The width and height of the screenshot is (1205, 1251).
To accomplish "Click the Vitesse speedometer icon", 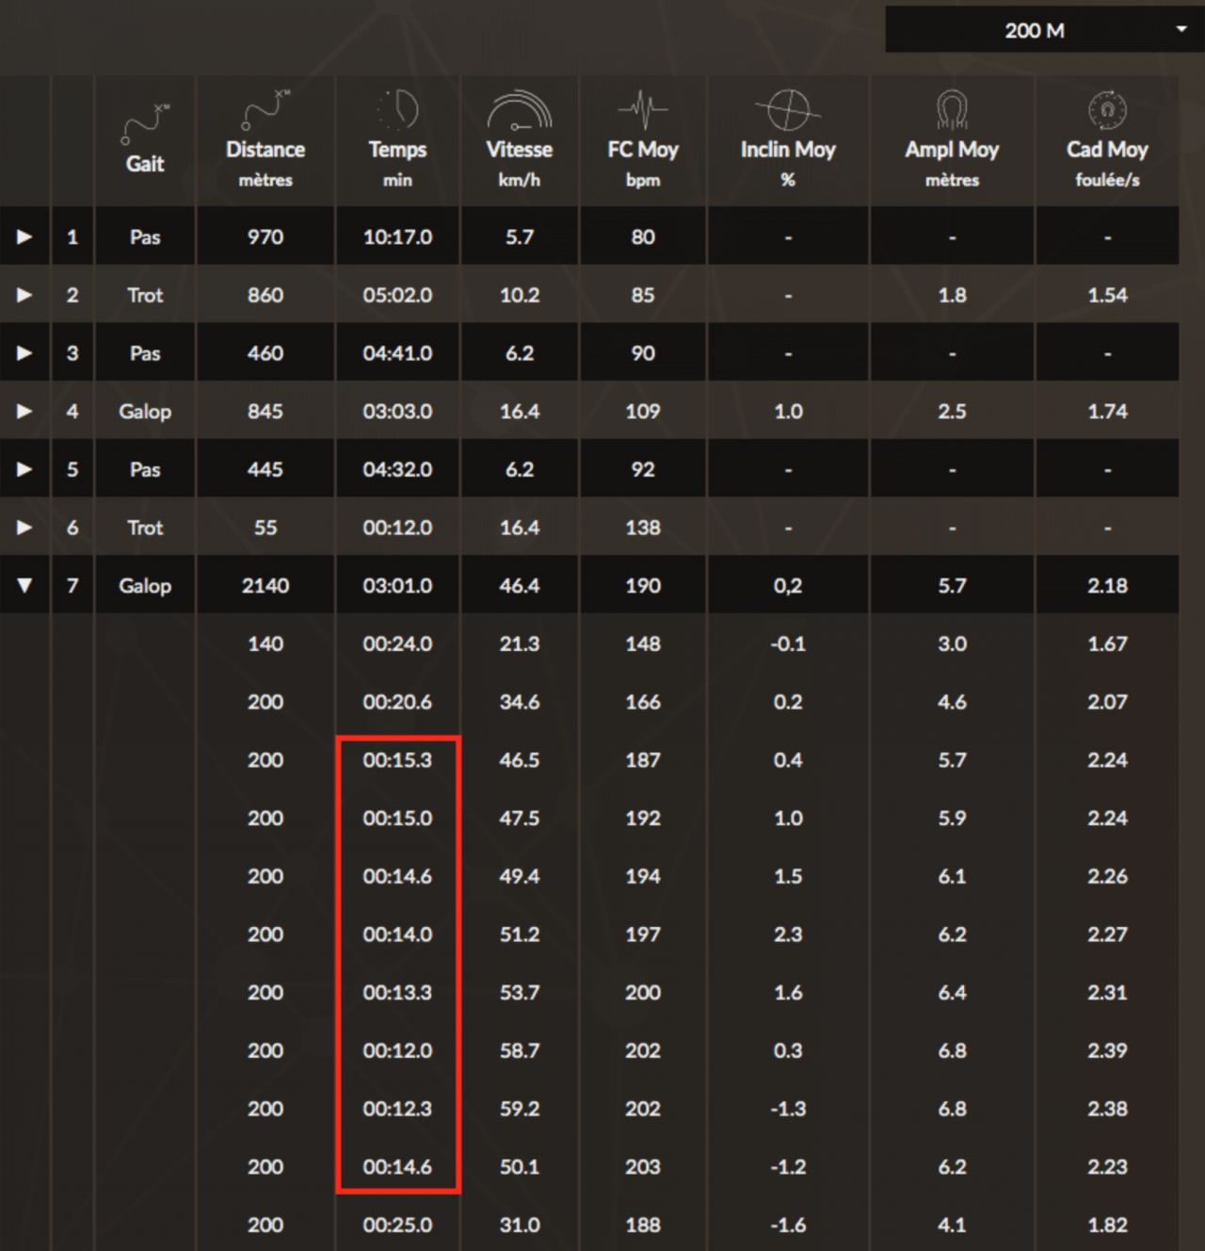I will tap(520, 109).
